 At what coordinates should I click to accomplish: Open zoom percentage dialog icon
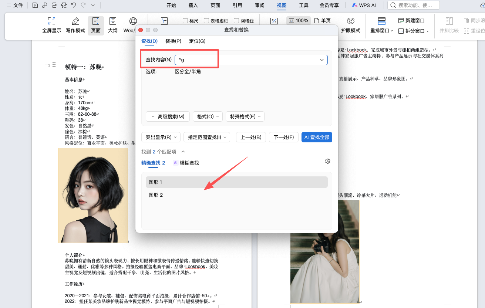coord(274,21)
